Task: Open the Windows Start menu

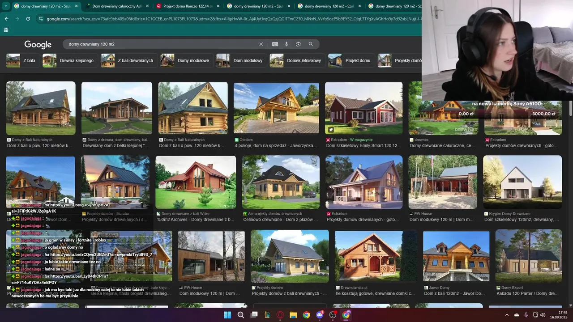Action: point(227,315)
